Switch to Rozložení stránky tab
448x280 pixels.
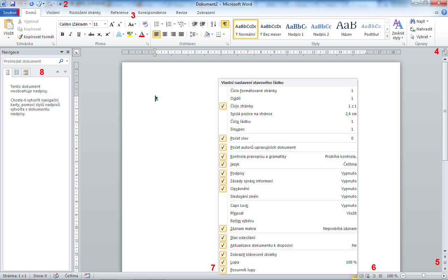(85, 13)
